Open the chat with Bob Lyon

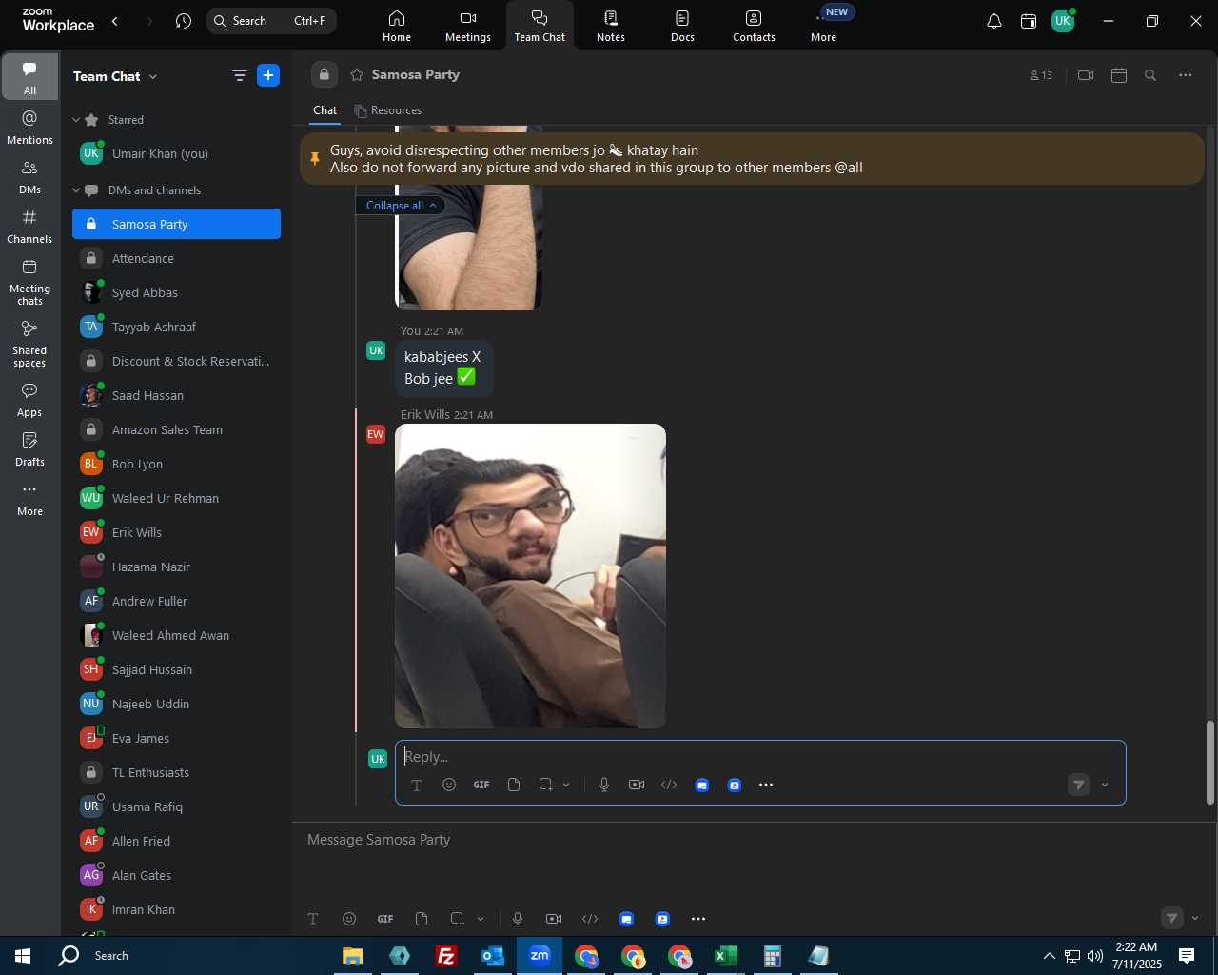[177, 465]
